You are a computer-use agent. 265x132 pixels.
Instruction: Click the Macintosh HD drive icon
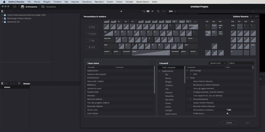tap(5, 22)
